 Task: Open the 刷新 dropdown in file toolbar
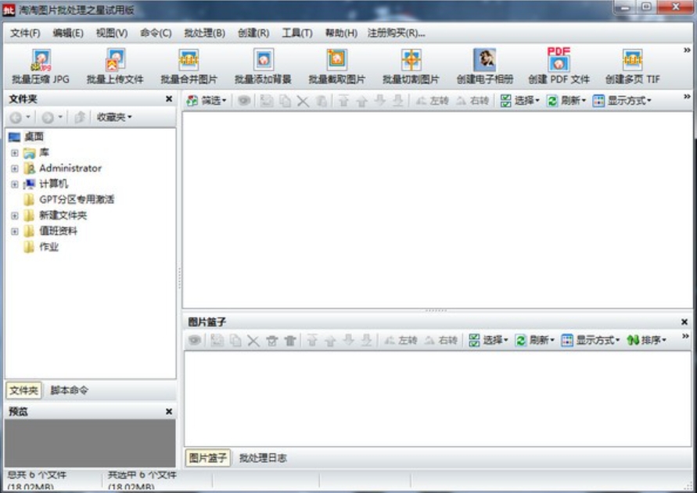(566, 101)
